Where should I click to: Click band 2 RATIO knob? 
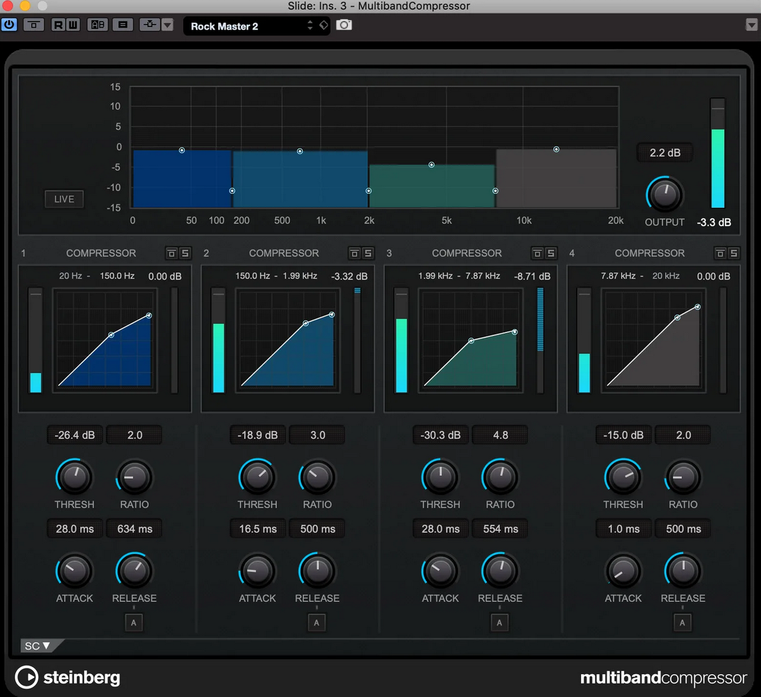pyautogui.click(x=317, y=477)
